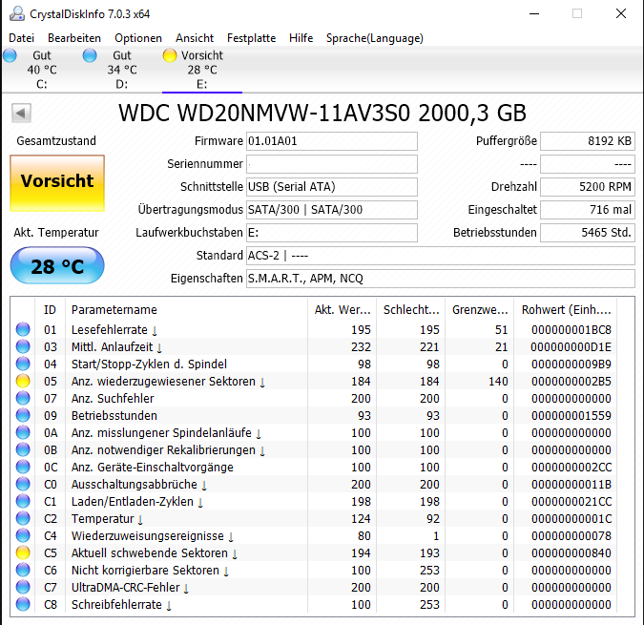Click the status orb of row 0A Spindelanläufe
This screenshot has height=625, width=644.
pyautogui.click(x=23, y=432)
